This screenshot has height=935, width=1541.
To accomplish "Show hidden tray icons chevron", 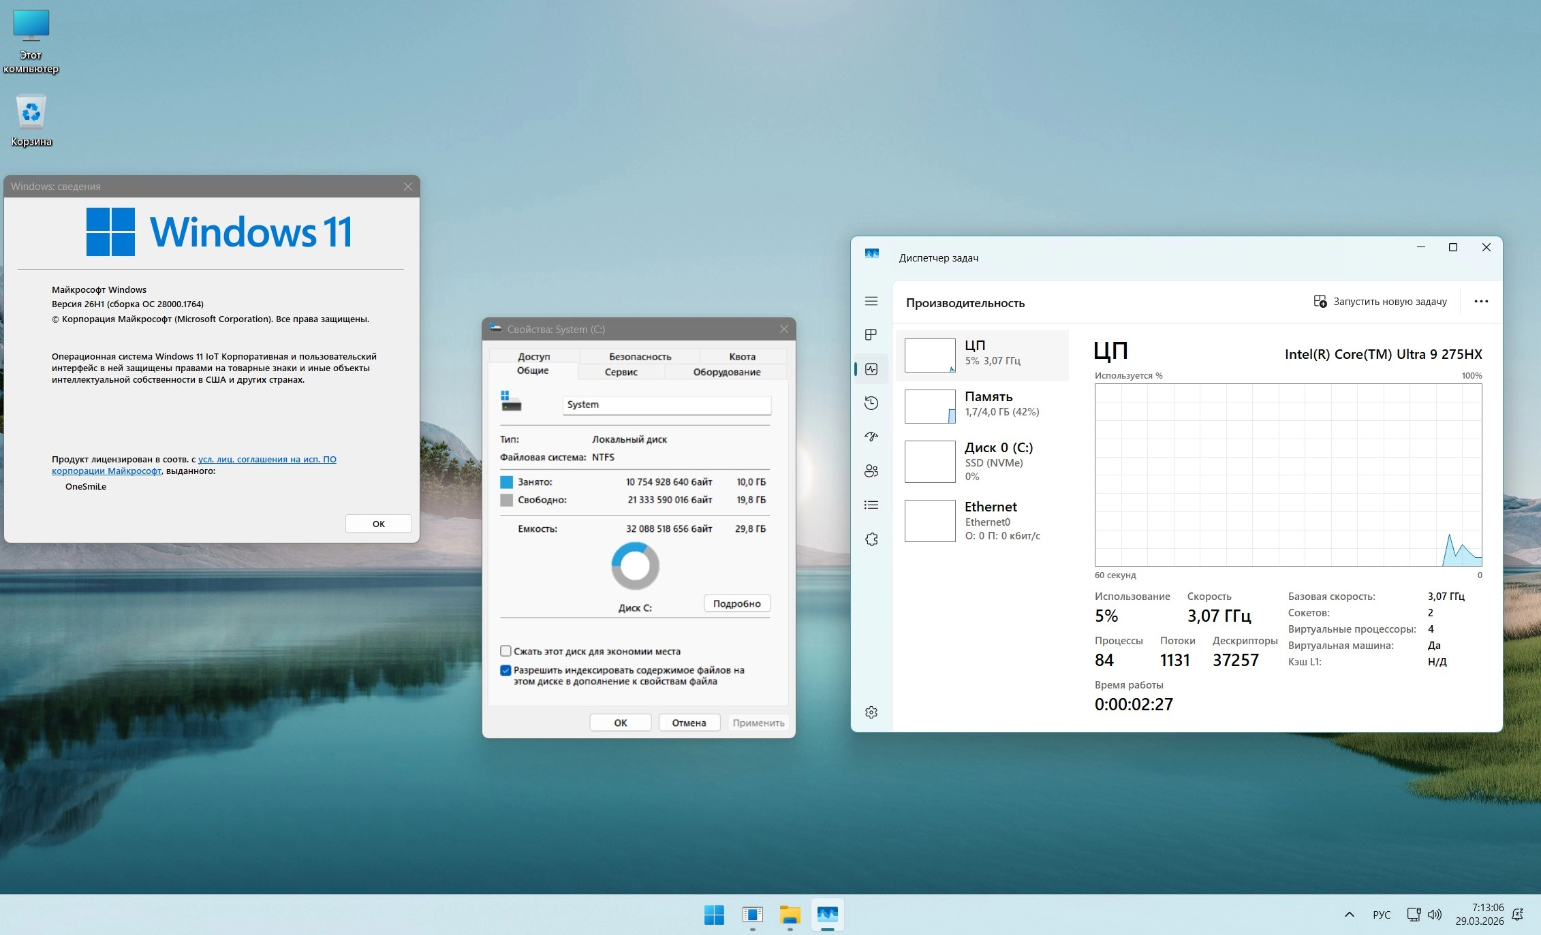I will (1349, 915).
